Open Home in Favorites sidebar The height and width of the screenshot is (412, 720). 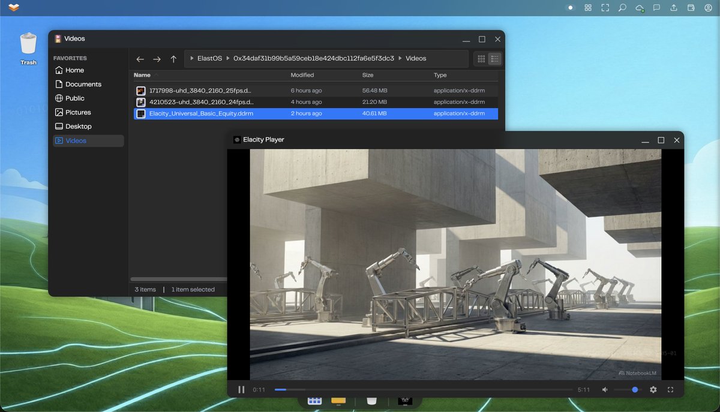tap(88, 70)
